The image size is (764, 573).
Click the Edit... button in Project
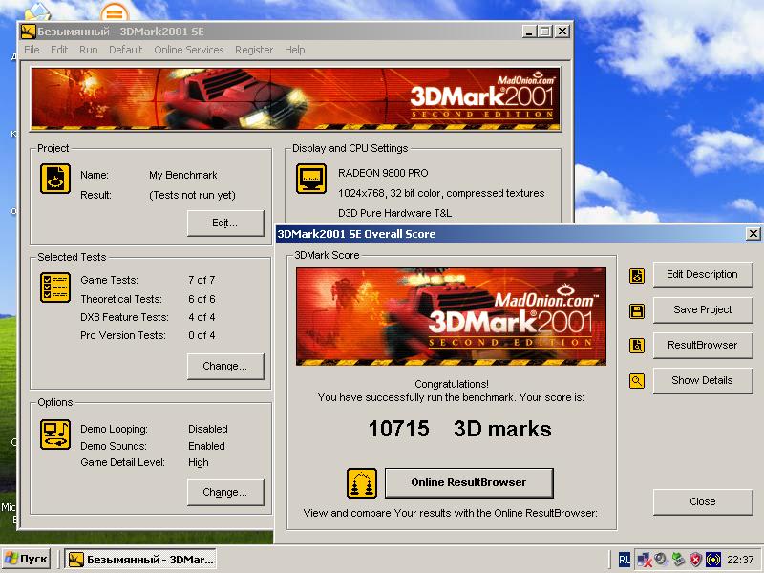coord(225,223)
